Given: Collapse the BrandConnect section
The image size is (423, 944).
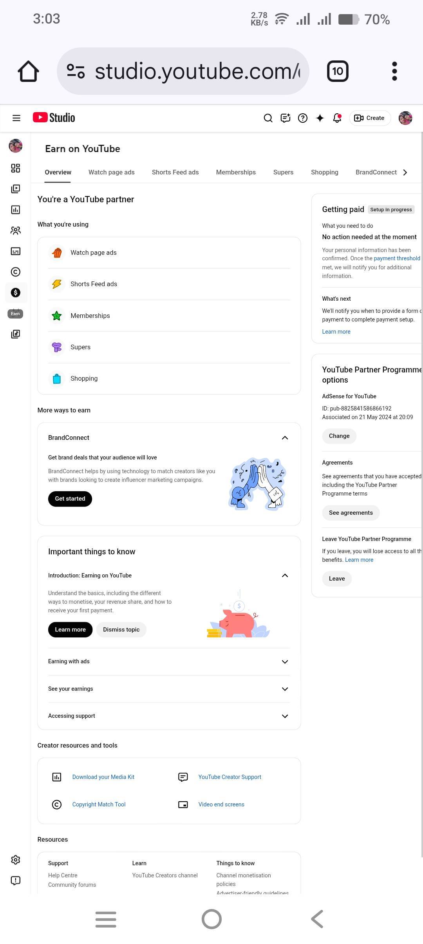Looking at the screenshot, I should [x=285, y=438].
